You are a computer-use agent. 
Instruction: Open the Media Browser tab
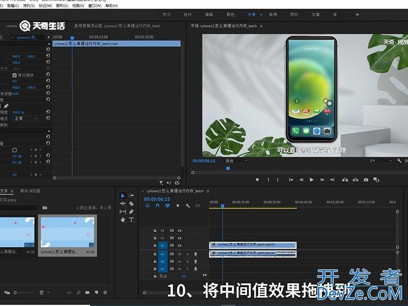point(30,191)
